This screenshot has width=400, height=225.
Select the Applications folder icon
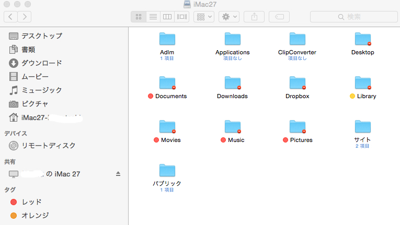click(232, 39)
